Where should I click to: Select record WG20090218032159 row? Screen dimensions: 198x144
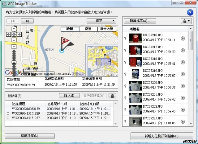pos(58,109)
